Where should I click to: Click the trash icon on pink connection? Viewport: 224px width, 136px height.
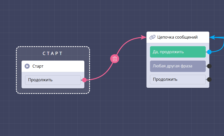[115, 59]
